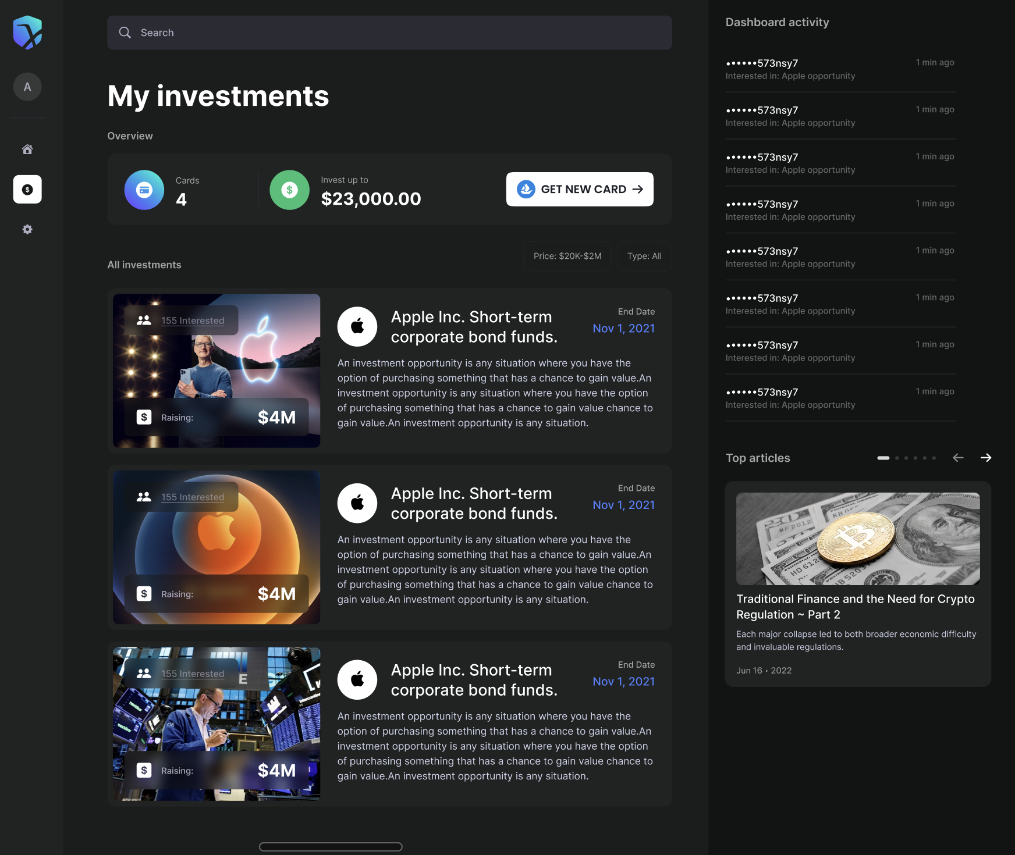This screenshot has width=1015, height=855.
Task: Open third Apple Inc. bond funds title
Action: point(474,680)
